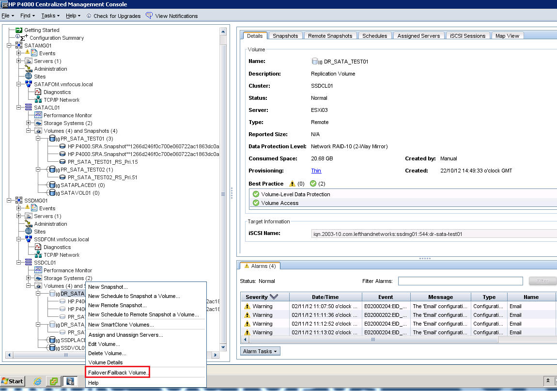Open the Remote Snapshots tab

click(x=330, y=36)
